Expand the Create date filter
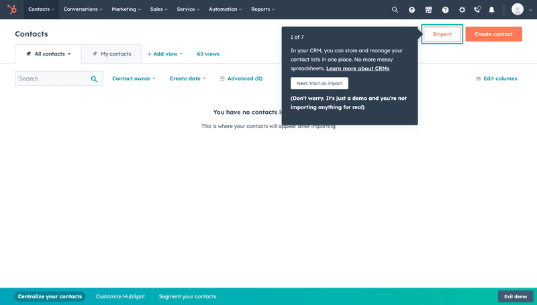Image resolution: width=537 pixels, height=305 pixels. click(187, 78)
